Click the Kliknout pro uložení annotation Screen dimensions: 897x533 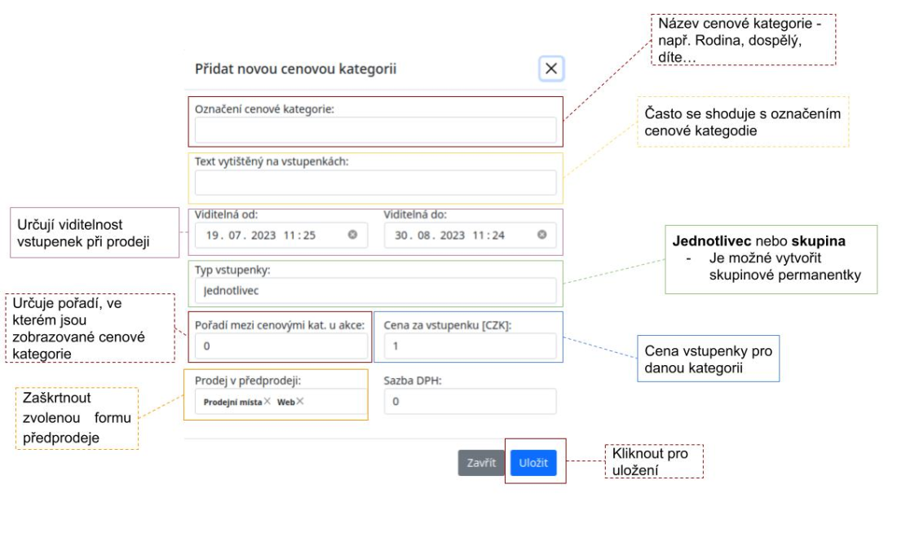[655, 461]
